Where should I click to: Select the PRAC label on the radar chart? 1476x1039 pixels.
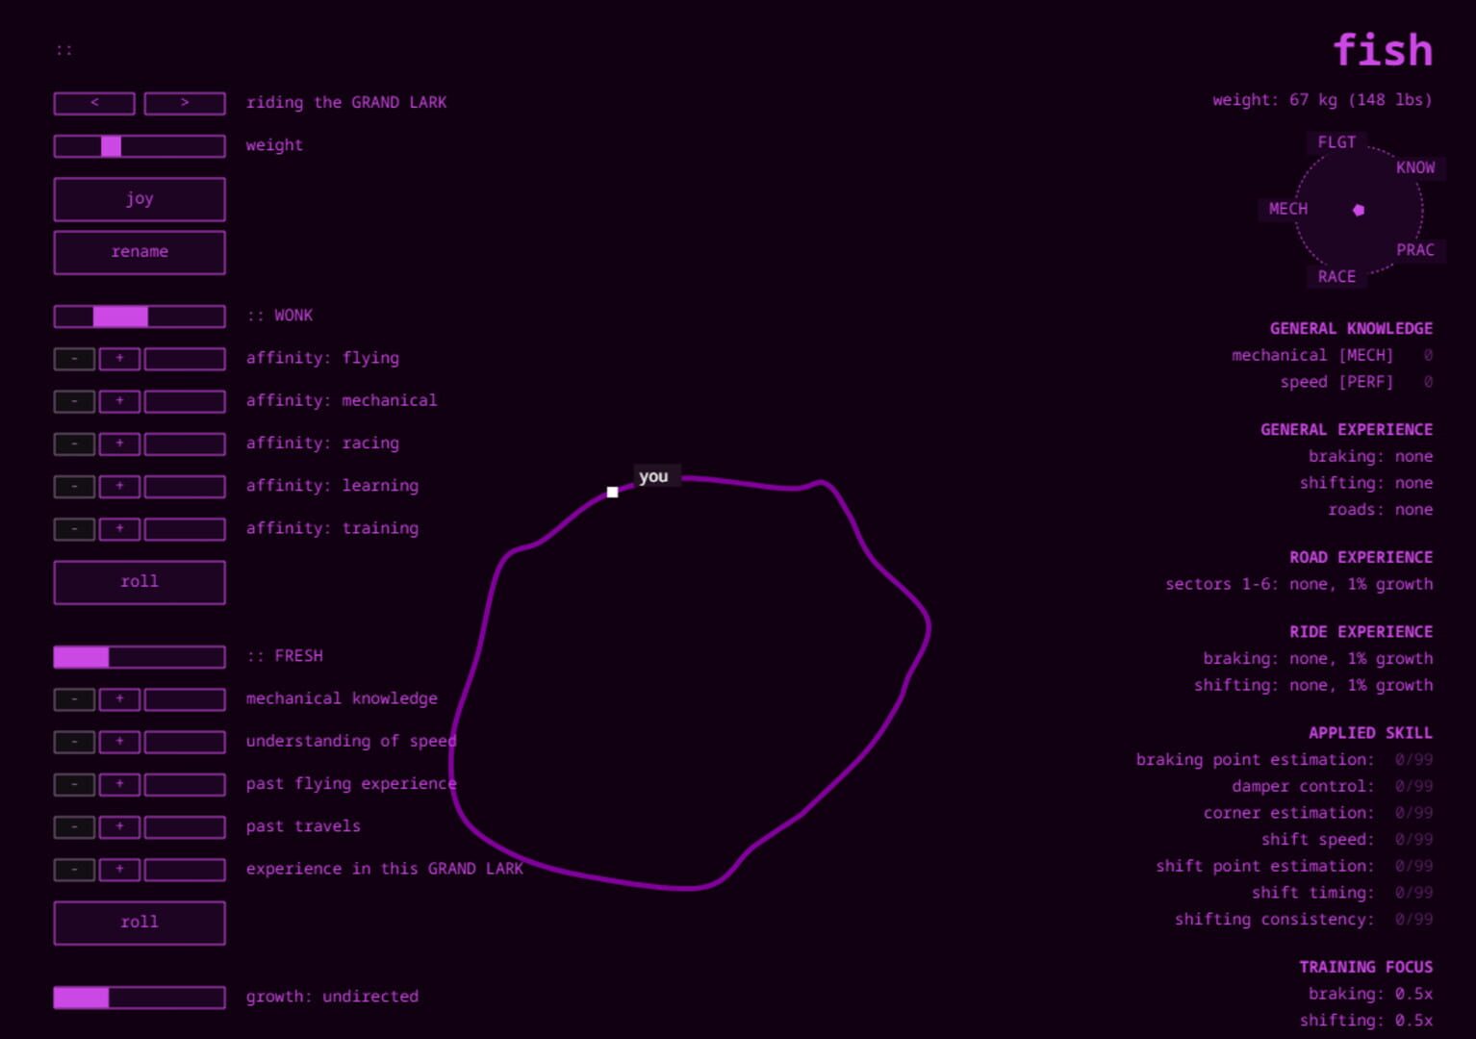coord(1414,250)
